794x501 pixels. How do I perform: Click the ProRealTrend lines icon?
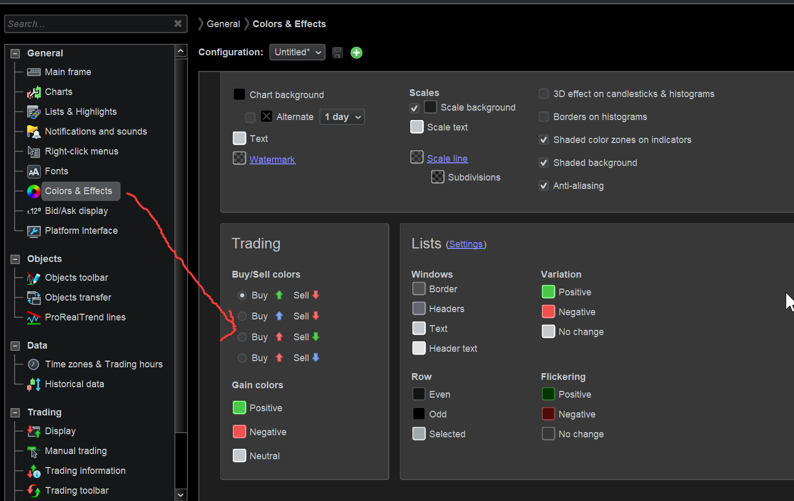coord(34,318)
